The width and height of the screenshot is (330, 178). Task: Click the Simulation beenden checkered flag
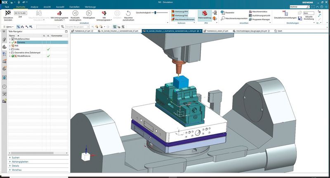[8, 13]
